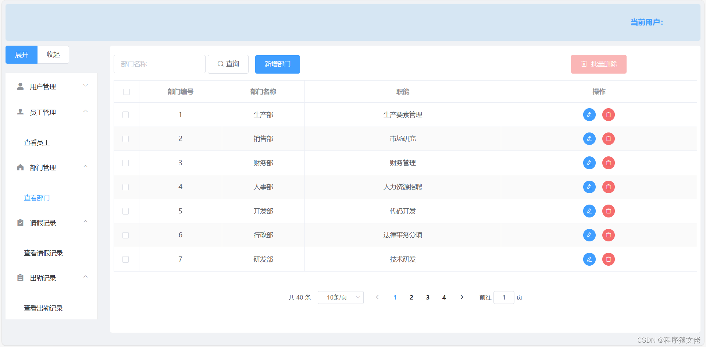Check the checkbox for row 2 销售部
Image resolution: width=706 pixels, height=347 pixels.
coord(126,139)
